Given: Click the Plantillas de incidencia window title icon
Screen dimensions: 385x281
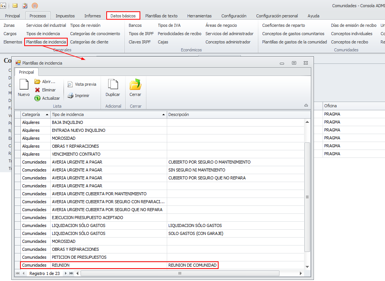Looking at the screenshot, I should pyautogui.click(x=18, y=63).
